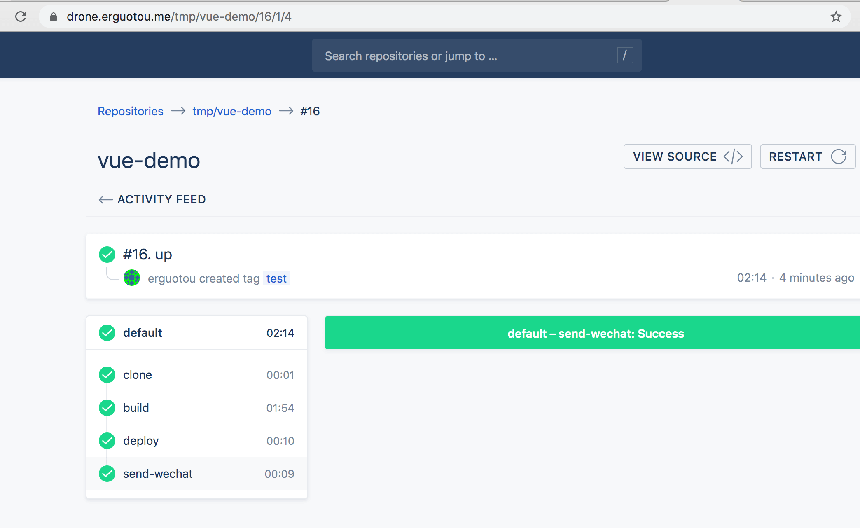The image size is (860, 528).
Task: Select the clone step
Action: pyautogui.click(x=197, y=375)
